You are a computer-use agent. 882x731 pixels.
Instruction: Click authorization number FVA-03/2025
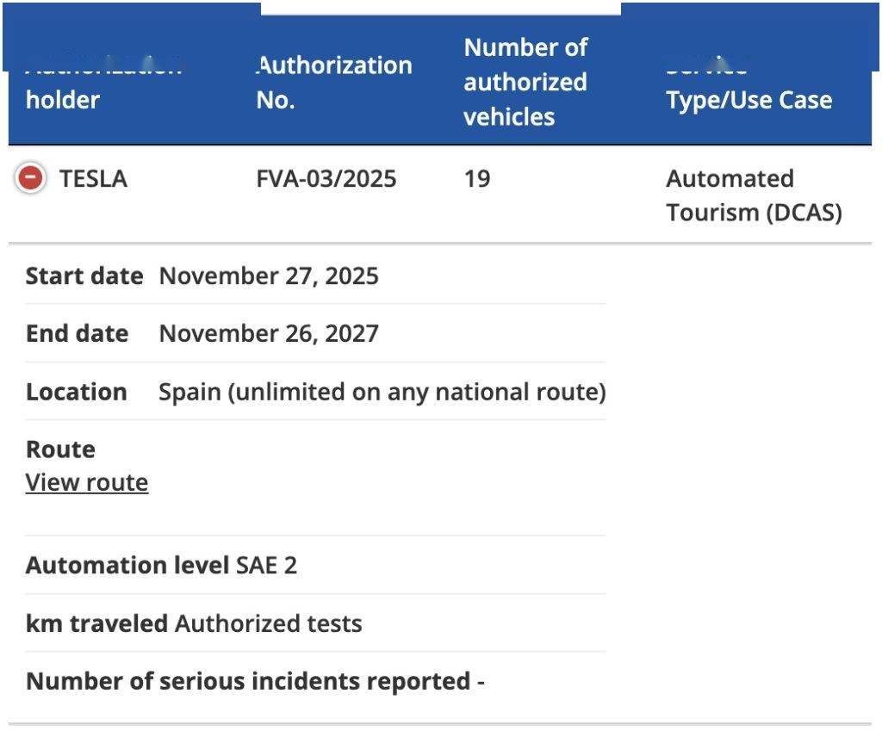pyautogui.click(x=326, y=179)
